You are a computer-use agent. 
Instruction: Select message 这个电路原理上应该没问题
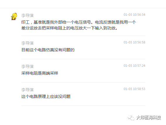point(46,96)
